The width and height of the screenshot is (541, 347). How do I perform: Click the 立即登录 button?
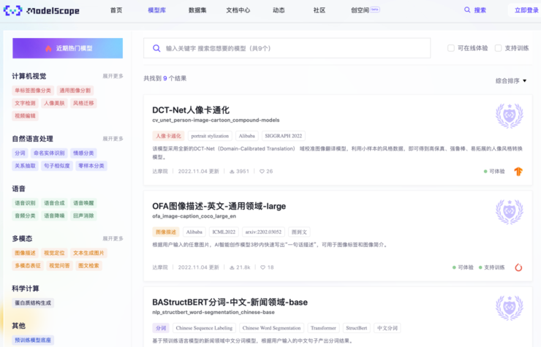pyautogui.click(x=526, y=10)
